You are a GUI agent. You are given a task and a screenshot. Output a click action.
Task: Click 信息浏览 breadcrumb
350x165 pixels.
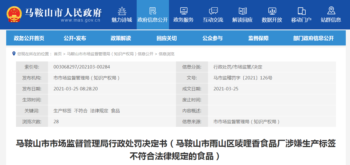pos(166,54)
